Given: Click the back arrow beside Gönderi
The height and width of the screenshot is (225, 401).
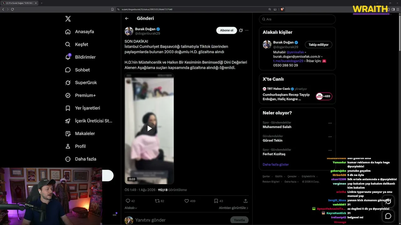Looking at the screenshot, I should [127, 18].
